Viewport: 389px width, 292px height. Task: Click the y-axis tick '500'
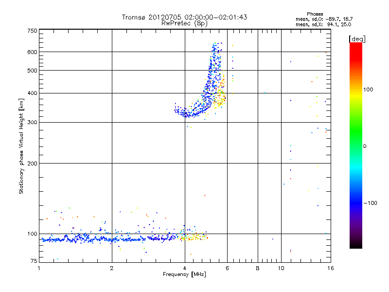coord(32,71)
